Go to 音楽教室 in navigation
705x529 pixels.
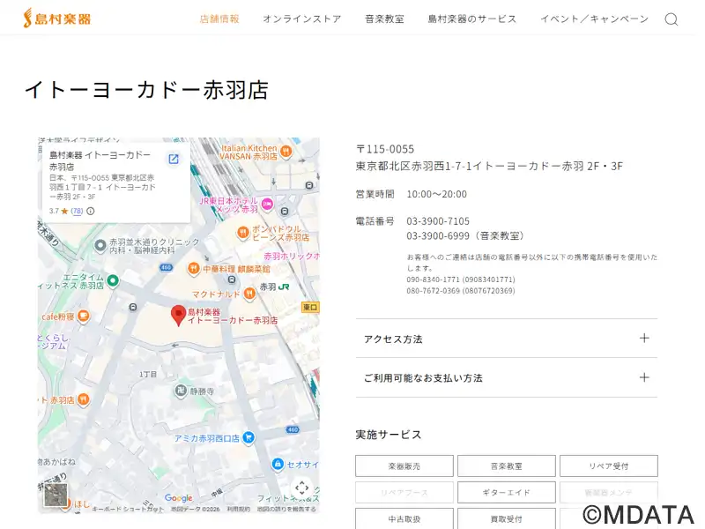click(x=384, y=19)
